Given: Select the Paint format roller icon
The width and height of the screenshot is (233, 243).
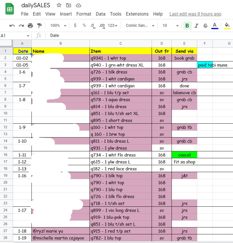Looking at the screenshot, I should tap(40, 26).
